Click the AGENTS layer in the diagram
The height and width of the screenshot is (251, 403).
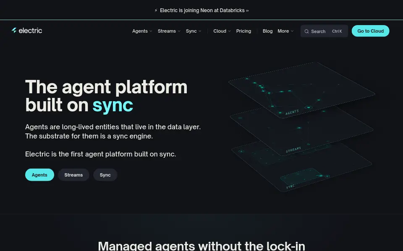tap(301, 90)
